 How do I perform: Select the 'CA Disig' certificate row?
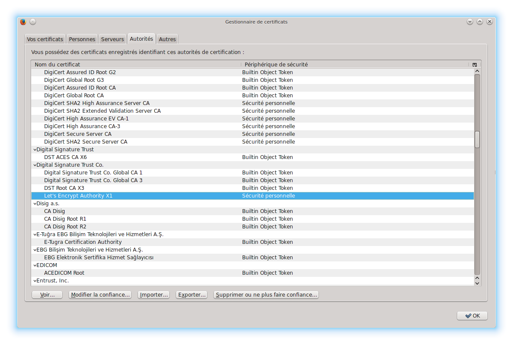click(252, 211)
